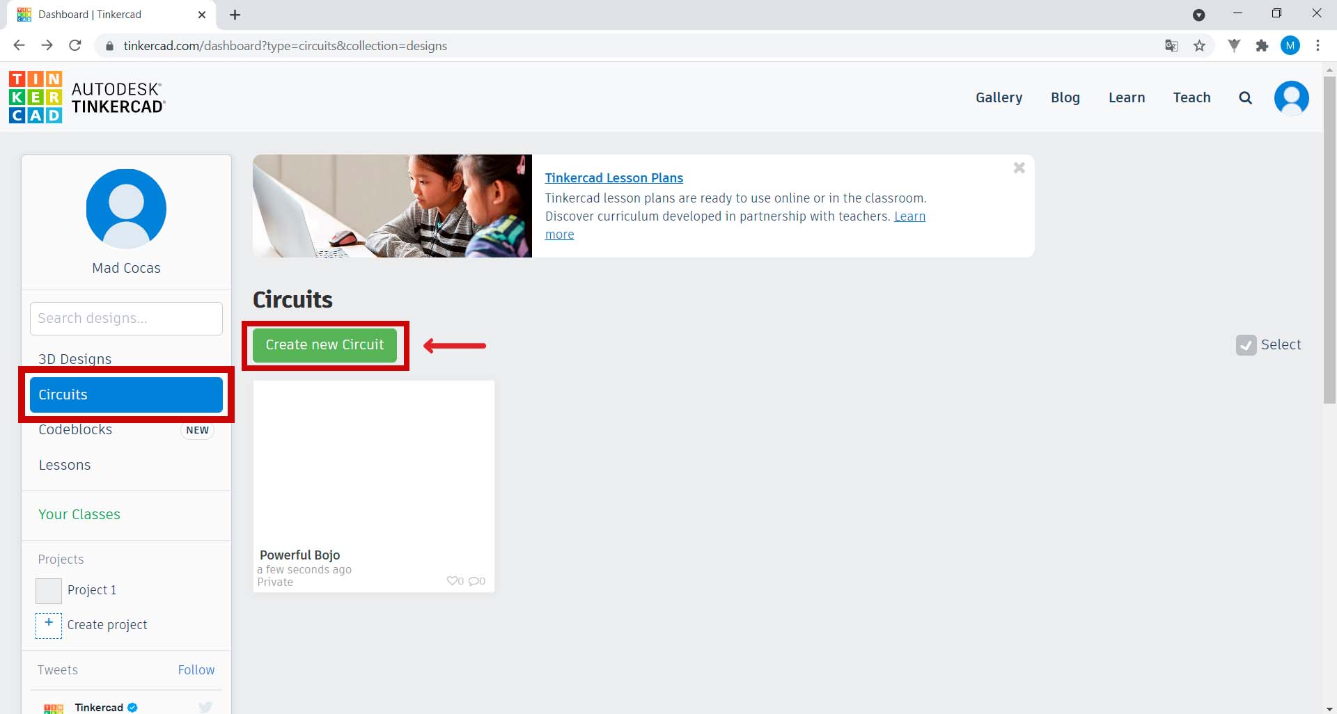Open the Gallery menu
1337x714 pixels.
click(999, 97)
